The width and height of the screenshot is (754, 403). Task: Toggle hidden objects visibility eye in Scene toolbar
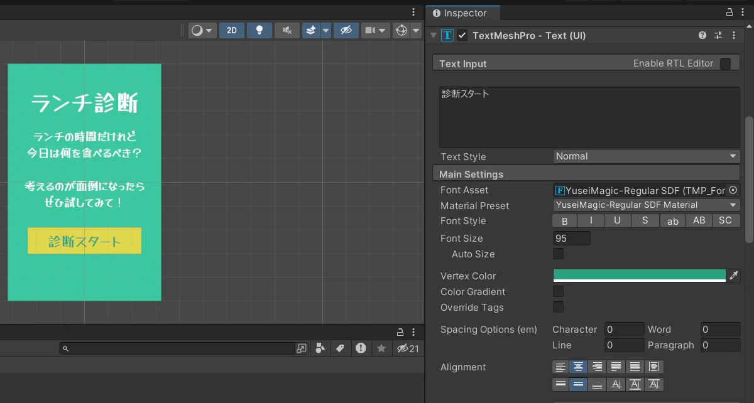pyautogui.click(x=346, y=30)
